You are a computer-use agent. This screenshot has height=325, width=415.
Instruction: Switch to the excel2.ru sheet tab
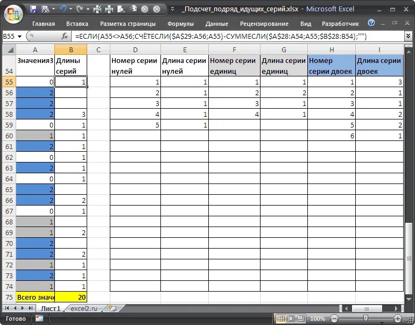click(83, 309)
